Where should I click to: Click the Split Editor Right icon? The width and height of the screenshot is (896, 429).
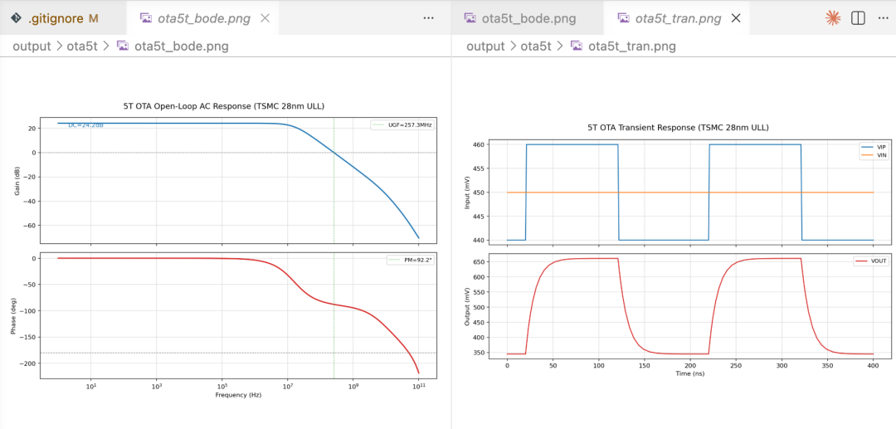859,17
